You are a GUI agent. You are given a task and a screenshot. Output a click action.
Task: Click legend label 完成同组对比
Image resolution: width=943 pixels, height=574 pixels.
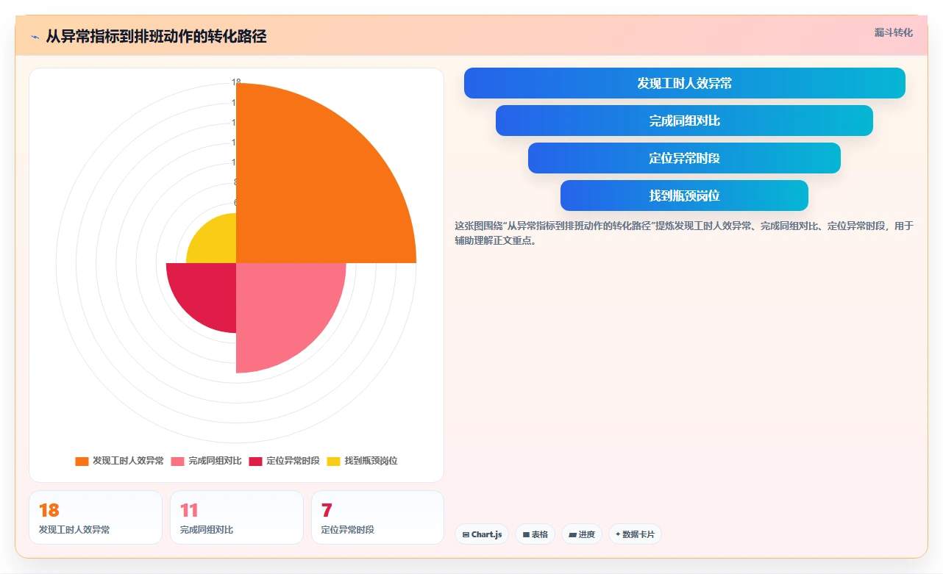pos(215,461)
